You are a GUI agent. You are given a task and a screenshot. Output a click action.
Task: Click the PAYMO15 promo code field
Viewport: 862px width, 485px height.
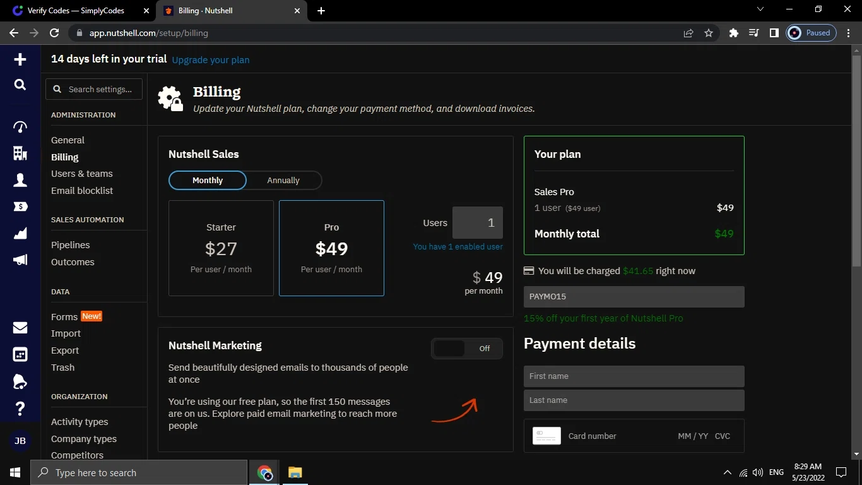(634, 297)
